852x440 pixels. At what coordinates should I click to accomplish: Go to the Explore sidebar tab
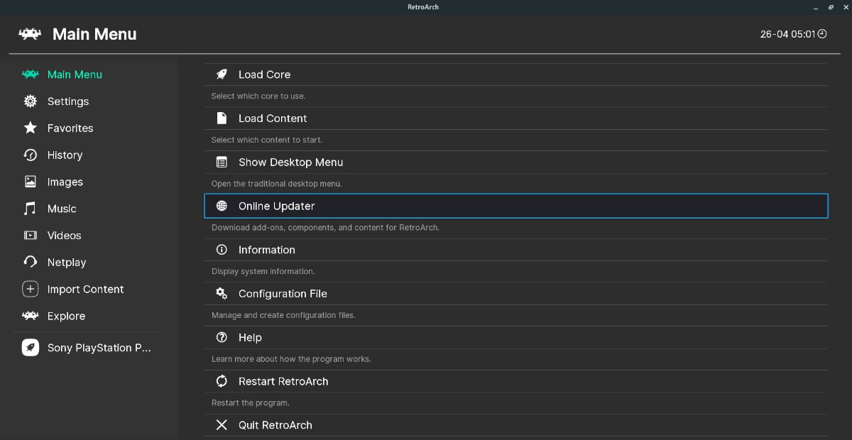pos(66,317)
